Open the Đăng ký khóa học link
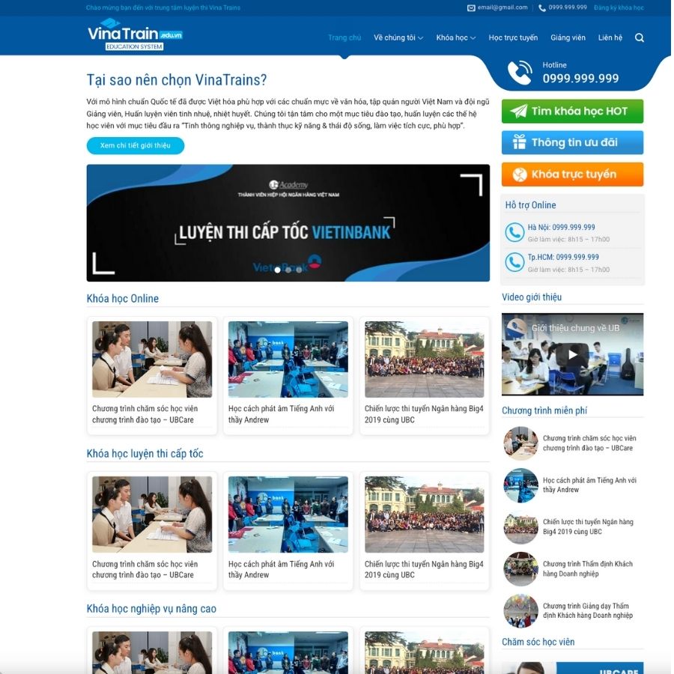This screenshot has width=674, height=674. point(617,7)
